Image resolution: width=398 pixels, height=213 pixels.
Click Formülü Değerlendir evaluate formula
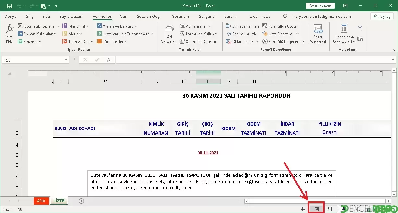pos(283,41)
